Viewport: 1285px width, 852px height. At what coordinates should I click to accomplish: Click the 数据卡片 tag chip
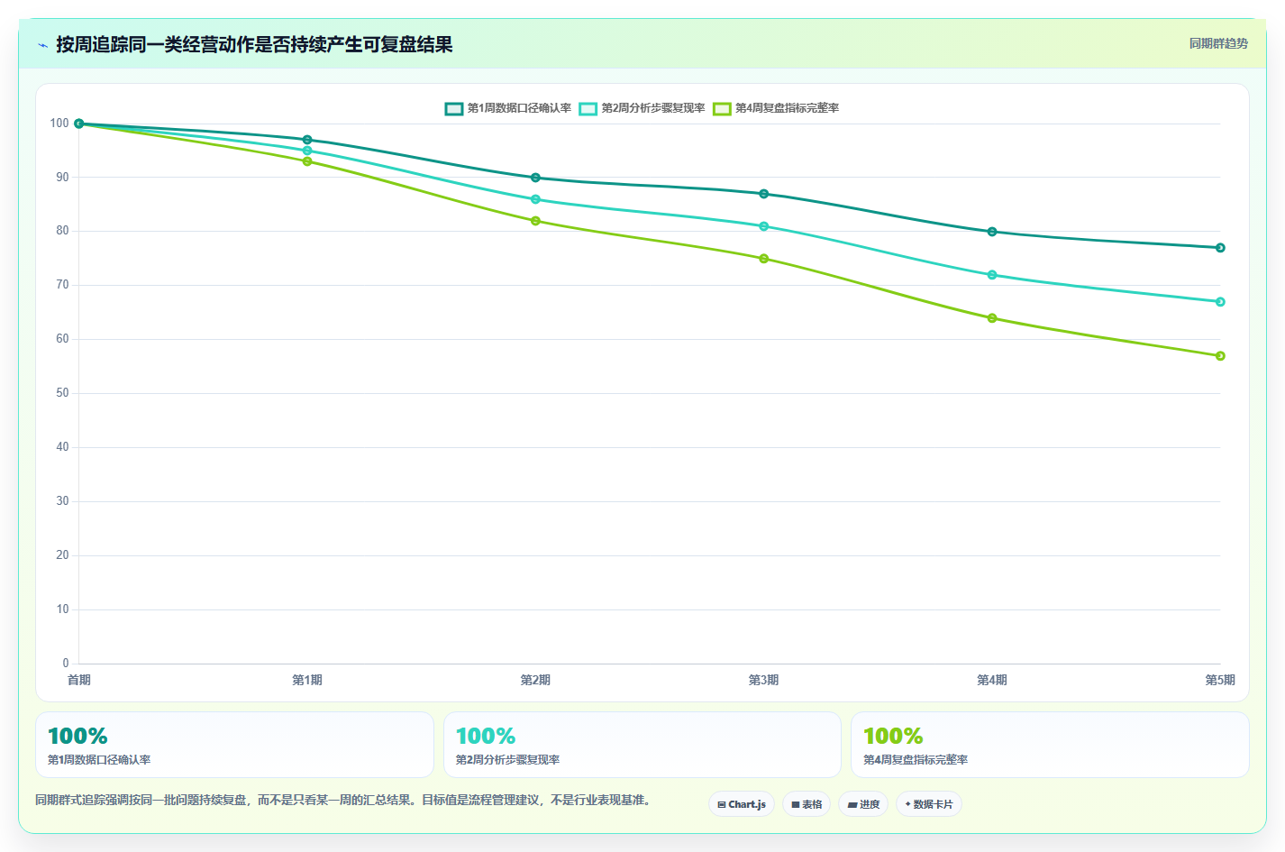(x=929, y=804)
